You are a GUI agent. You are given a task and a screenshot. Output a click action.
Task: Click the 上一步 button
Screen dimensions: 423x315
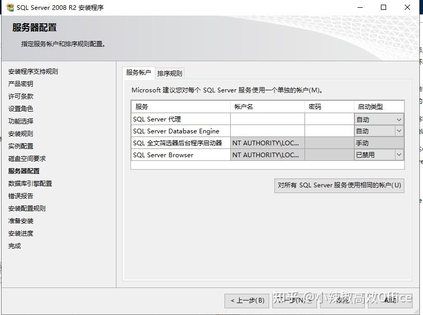[x=247, y=301]
